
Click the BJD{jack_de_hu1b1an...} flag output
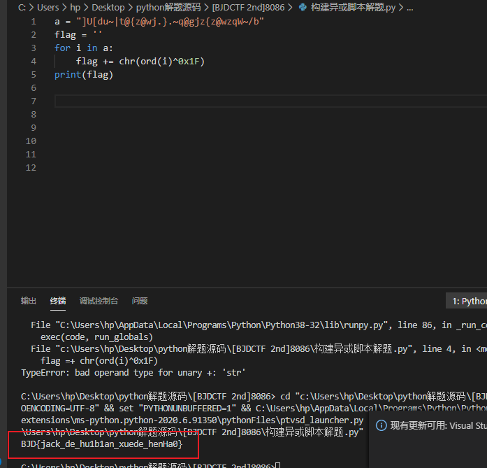click(x=102, y=444)
